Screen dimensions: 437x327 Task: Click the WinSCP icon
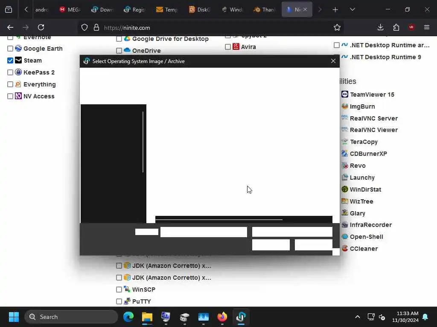[127, 289]
